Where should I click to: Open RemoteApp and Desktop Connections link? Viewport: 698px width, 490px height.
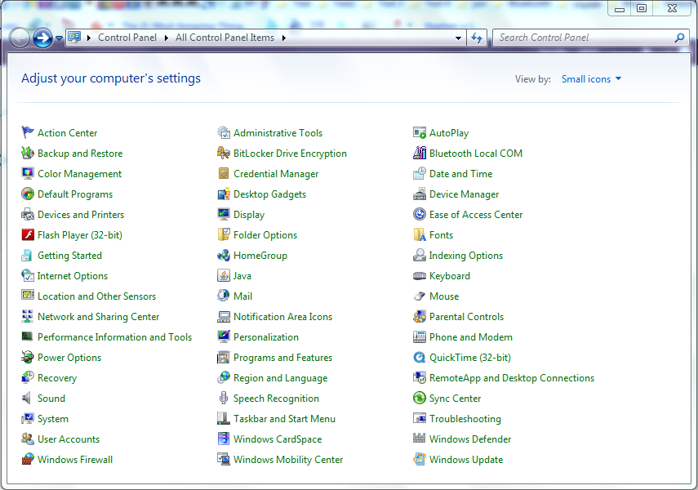pyautogui.click(x=512, y=378)
